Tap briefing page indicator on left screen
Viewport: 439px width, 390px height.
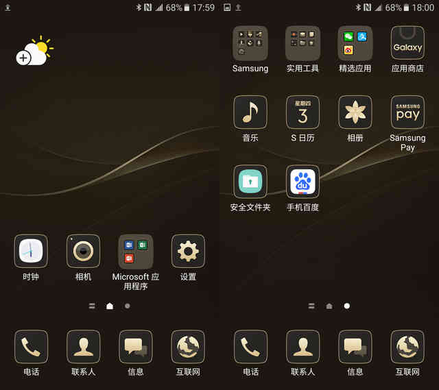(92, 306)
